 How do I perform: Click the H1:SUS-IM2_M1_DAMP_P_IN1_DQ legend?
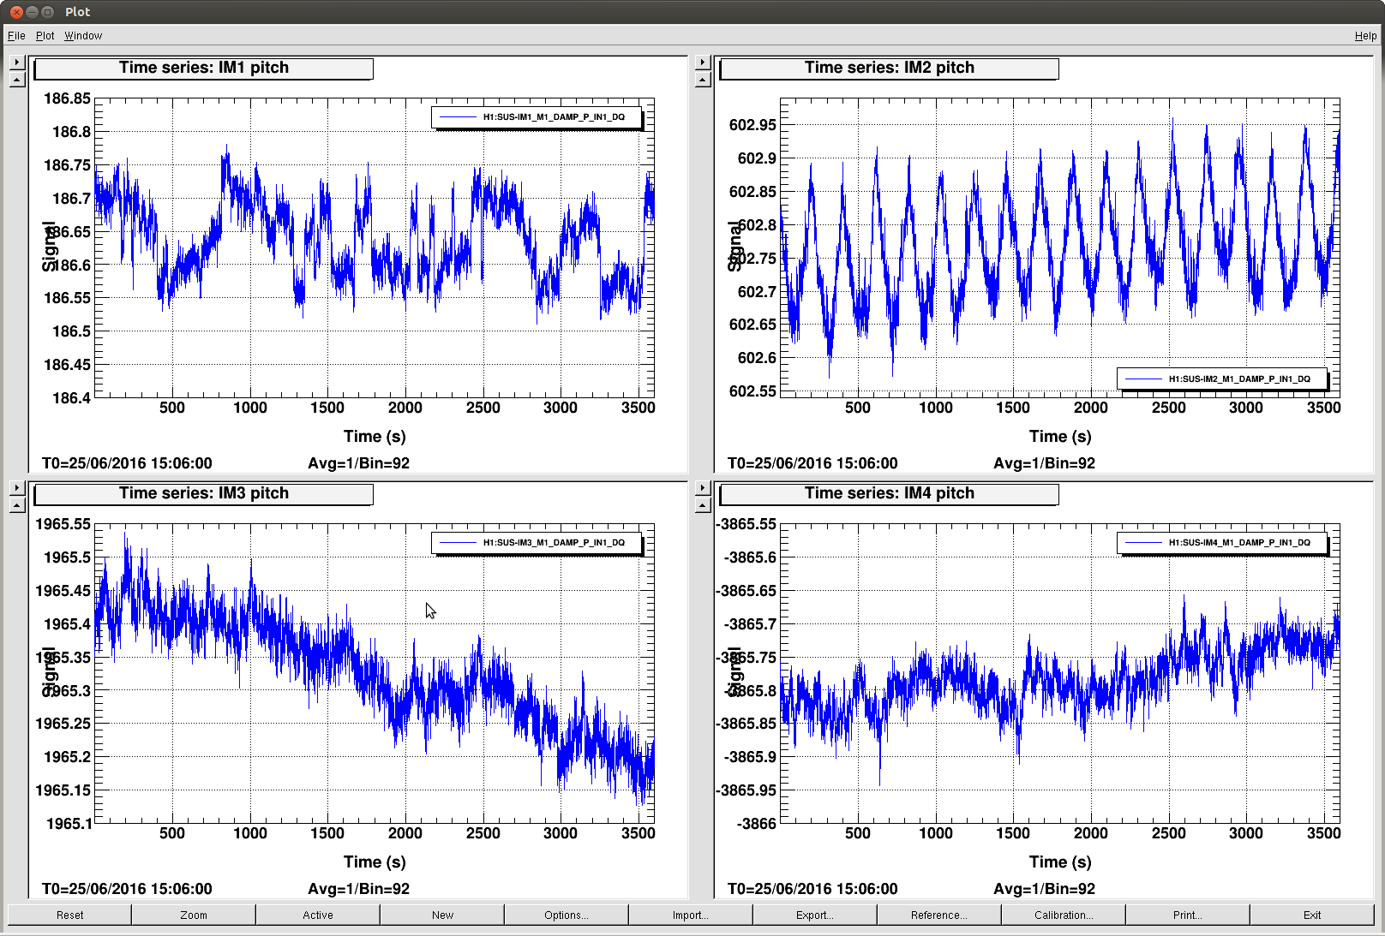[1222, 379]
